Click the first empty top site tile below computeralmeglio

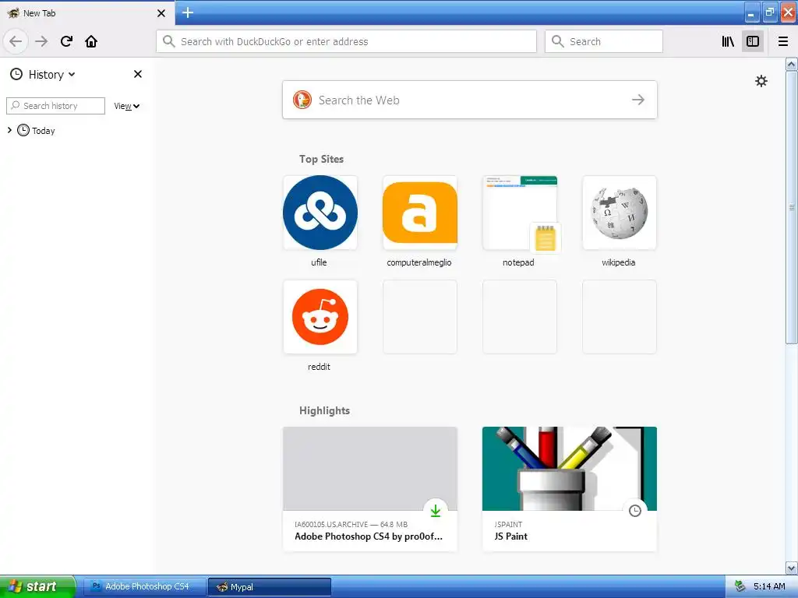420,316
